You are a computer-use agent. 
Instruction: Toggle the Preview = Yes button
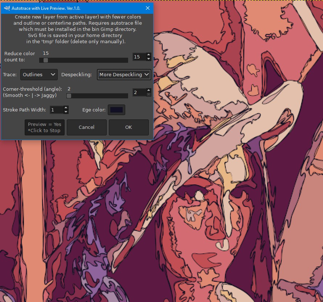(45, 127)
